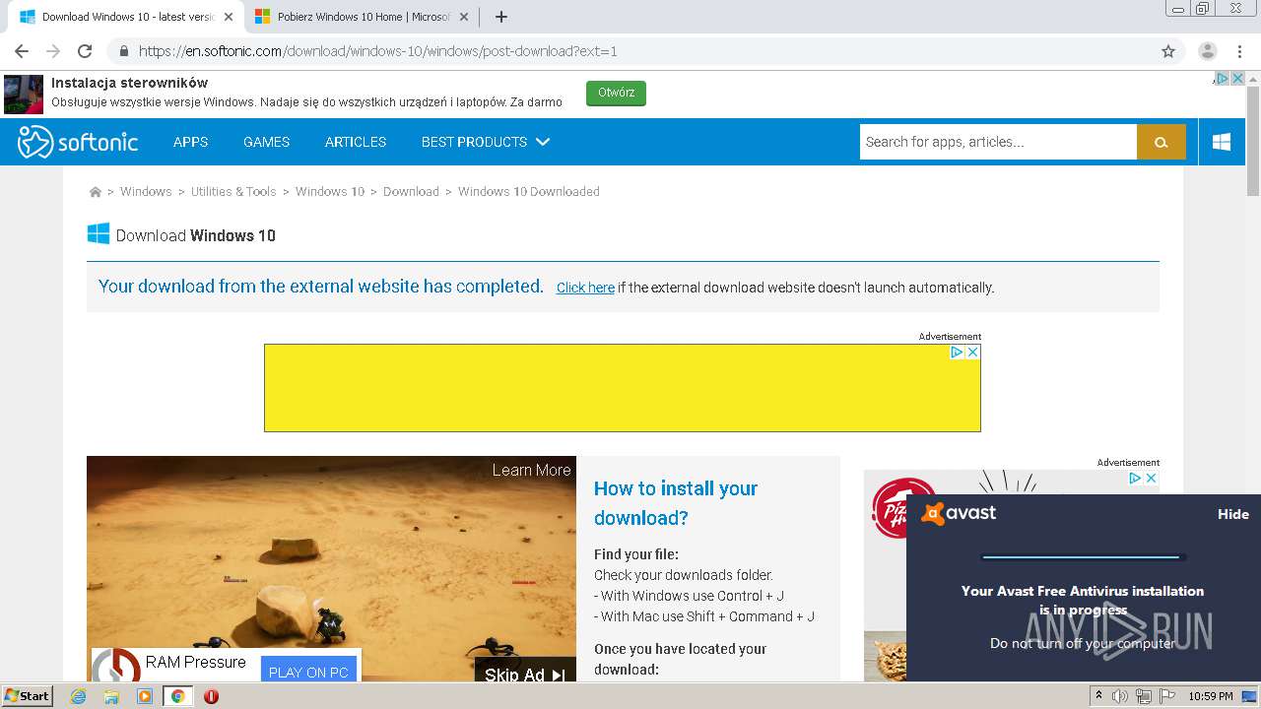This screenshot has height=709, width=1261.
Task: Click the Windows platform icon in header
Action: click(x=1222, y=142)
